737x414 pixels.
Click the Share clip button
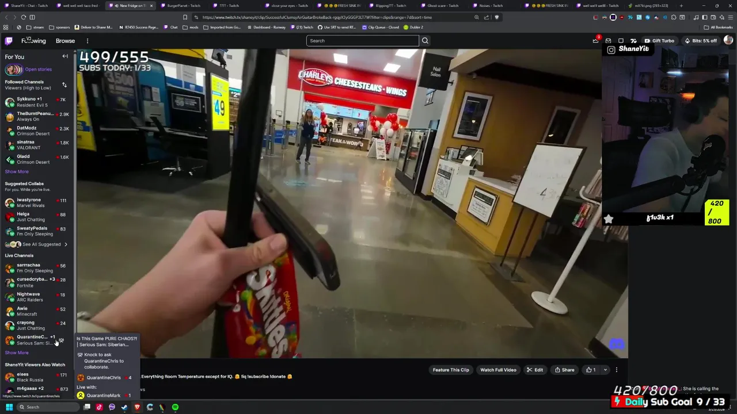tap(564, 370)
